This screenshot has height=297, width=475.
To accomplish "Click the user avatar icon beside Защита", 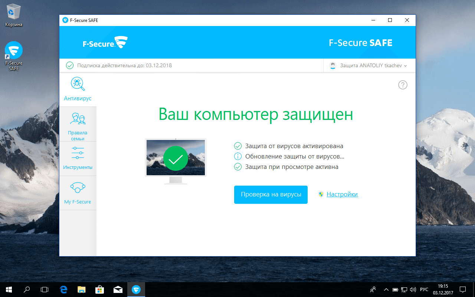I will click(x=333, y=66).
